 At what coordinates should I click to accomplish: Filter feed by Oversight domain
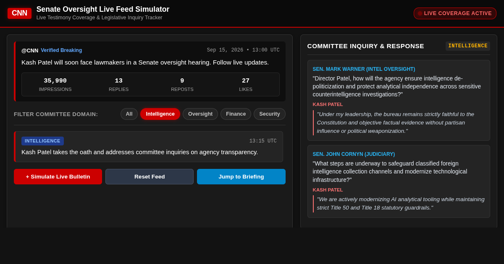coord(200,114)
